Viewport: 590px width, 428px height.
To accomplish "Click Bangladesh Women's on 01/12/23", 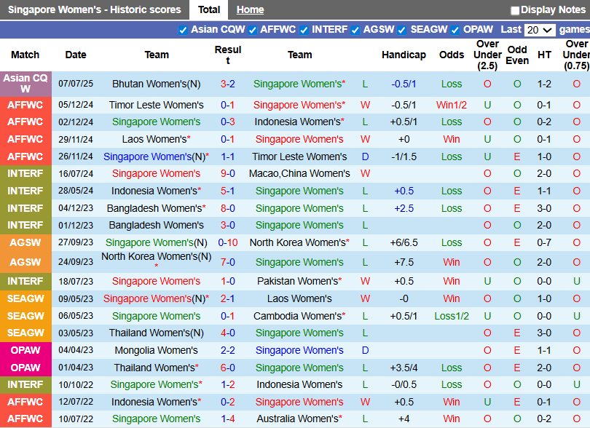I will click(x=156, y=225).
